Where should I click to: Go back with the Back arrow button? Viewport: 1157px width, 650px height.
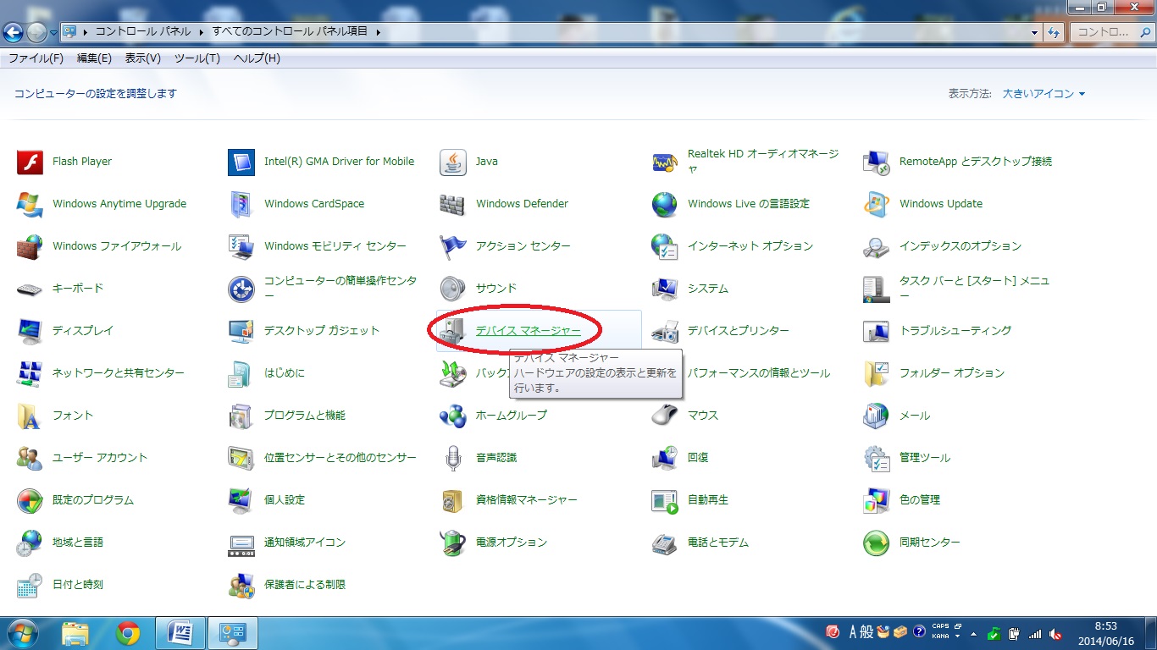[14, 32]
